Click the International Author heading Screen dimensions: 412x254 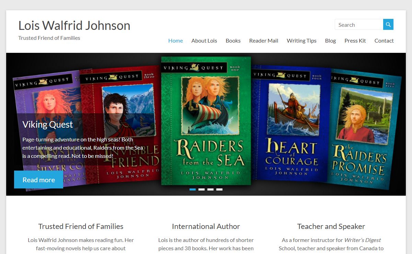[206, 227]
